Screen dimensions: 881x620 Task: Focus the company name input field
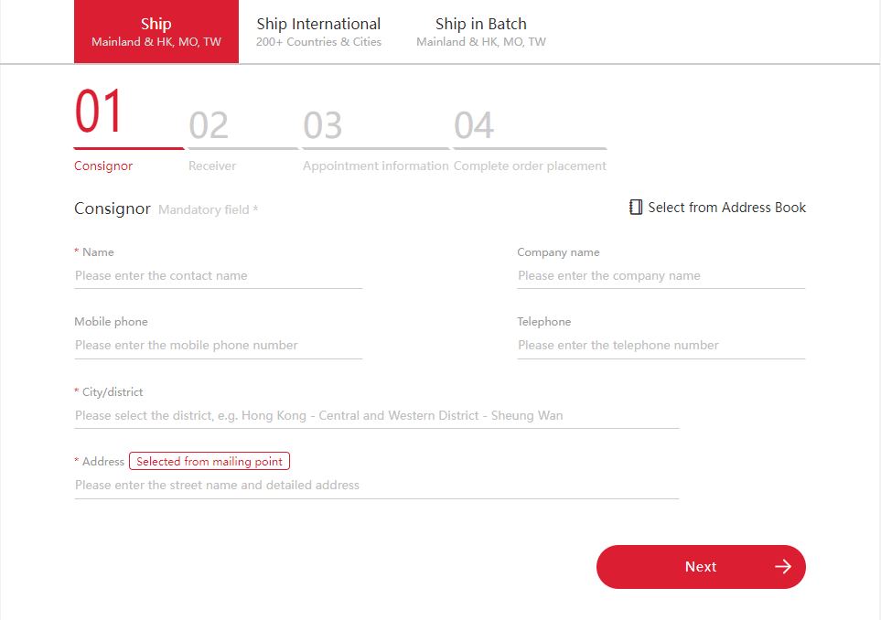tap(661, 276)
